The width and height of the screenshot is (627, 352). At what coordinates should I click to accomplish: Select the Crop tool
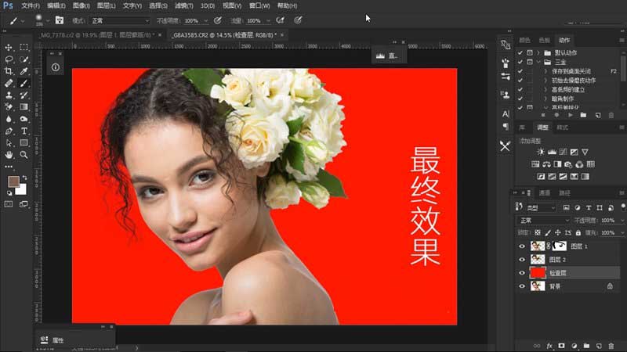click(9, 71)
